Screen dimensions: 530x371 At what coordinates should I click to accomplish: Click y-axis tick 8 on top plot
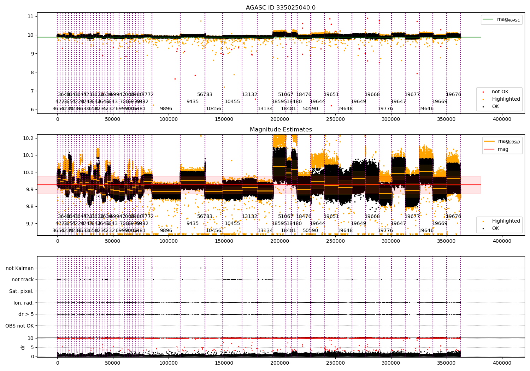pyautogui.click(x=32, y=72)
